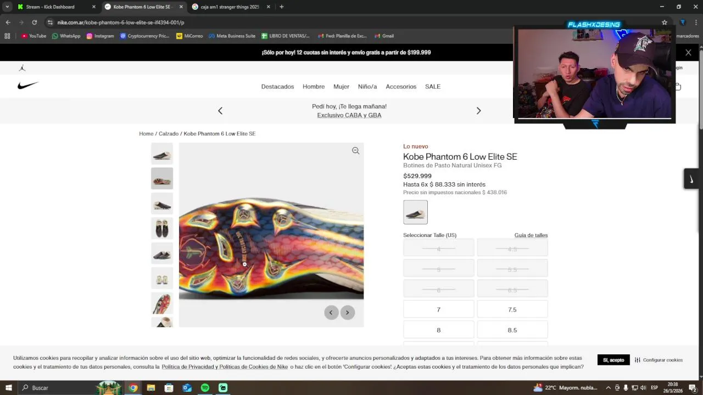Open Outlook from taskbar

tap(187, 388)
